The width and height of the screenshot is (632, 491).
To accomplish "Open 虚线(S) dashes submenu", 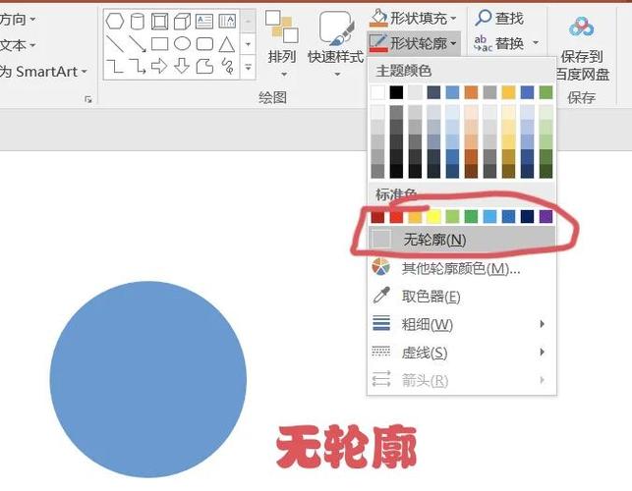I will [x=462, y=353].
